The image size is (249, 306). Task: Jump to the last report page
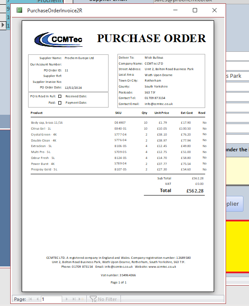coord(74,299)
